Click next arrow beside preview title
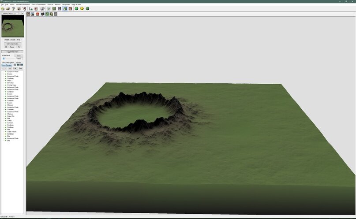The image size is (356, 219). tap(22, 14)
